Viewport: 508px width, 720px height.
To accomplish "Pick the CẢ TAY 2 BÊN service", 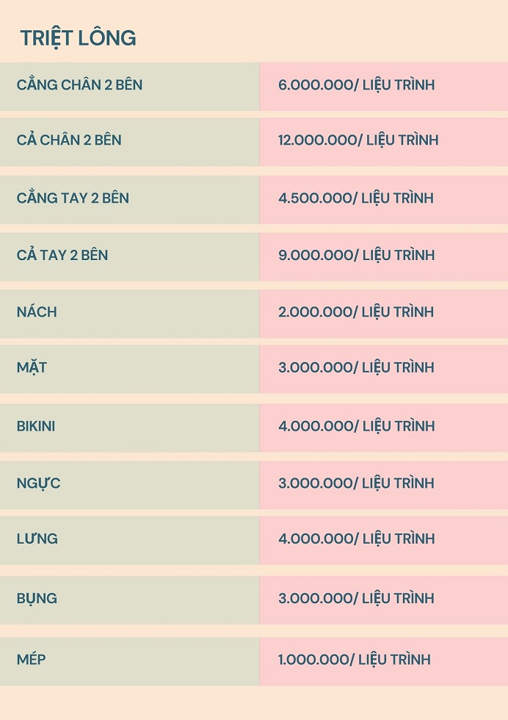I will (x=62, y=256).
